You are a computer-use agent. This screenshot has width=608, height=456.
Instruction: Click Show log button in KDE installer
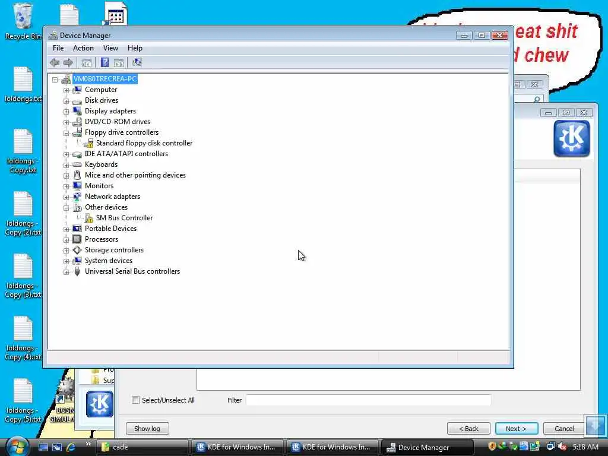coord(147,429)
